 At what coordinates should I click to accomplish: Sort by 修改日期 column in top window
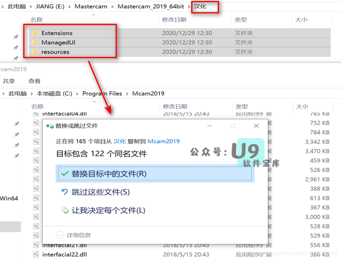click(x=174, y=20)
